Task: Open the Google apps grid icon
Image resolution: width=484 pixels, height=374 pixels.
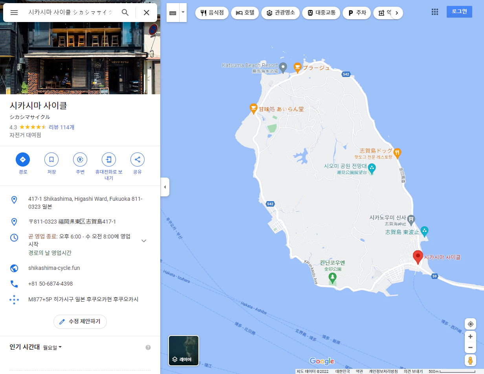Action: coord(435,12)
